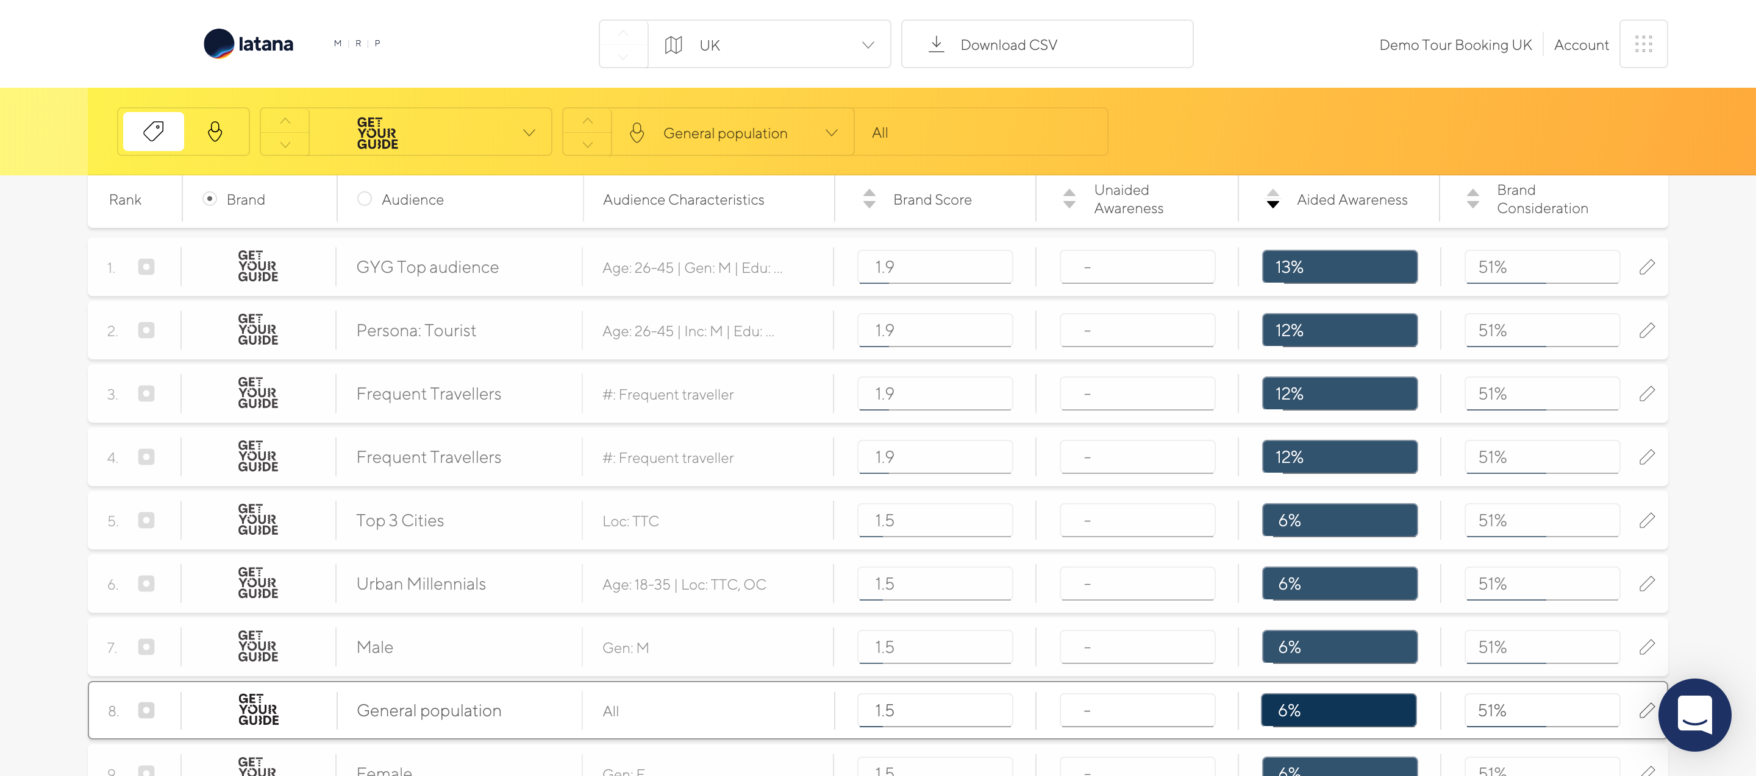Open the GetYourGuide brand dropdown
The height and width of the screenshot is (776, 1756).
[x=430, y=132]
